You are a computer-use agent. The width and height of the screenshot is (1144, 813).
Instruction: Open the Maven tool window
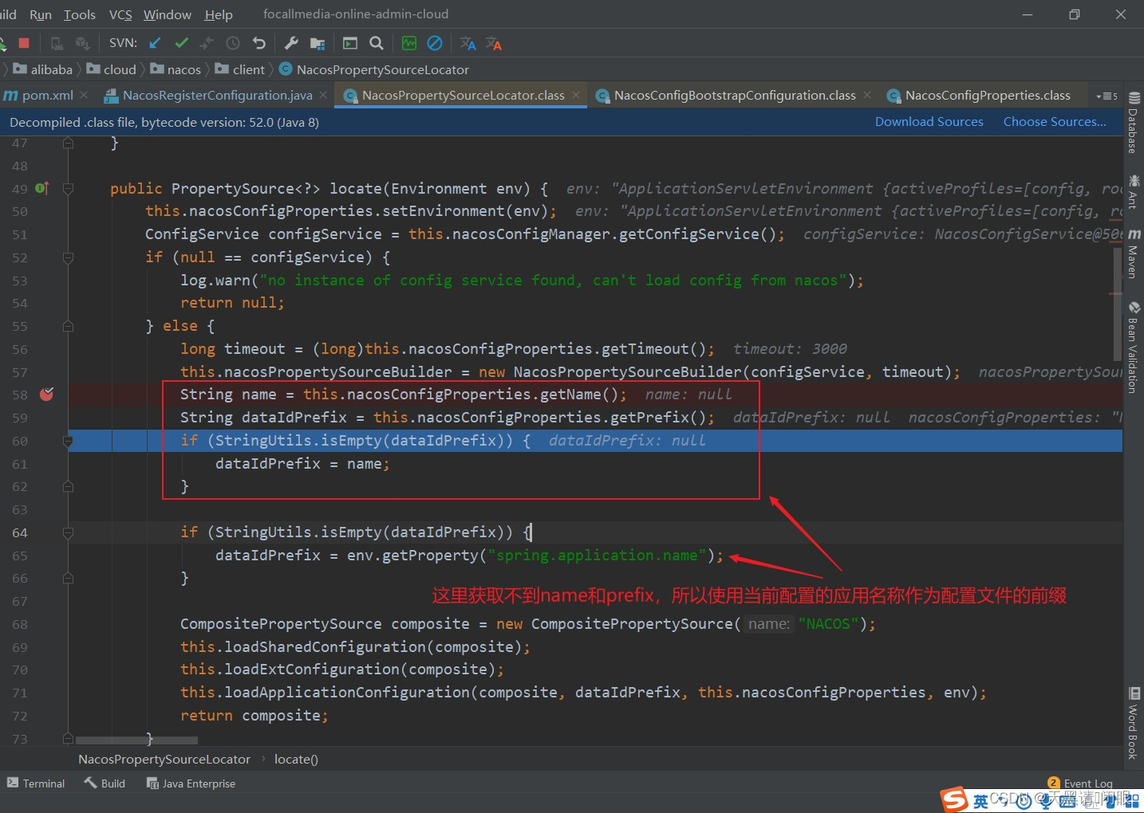(x=1134, y=253)
